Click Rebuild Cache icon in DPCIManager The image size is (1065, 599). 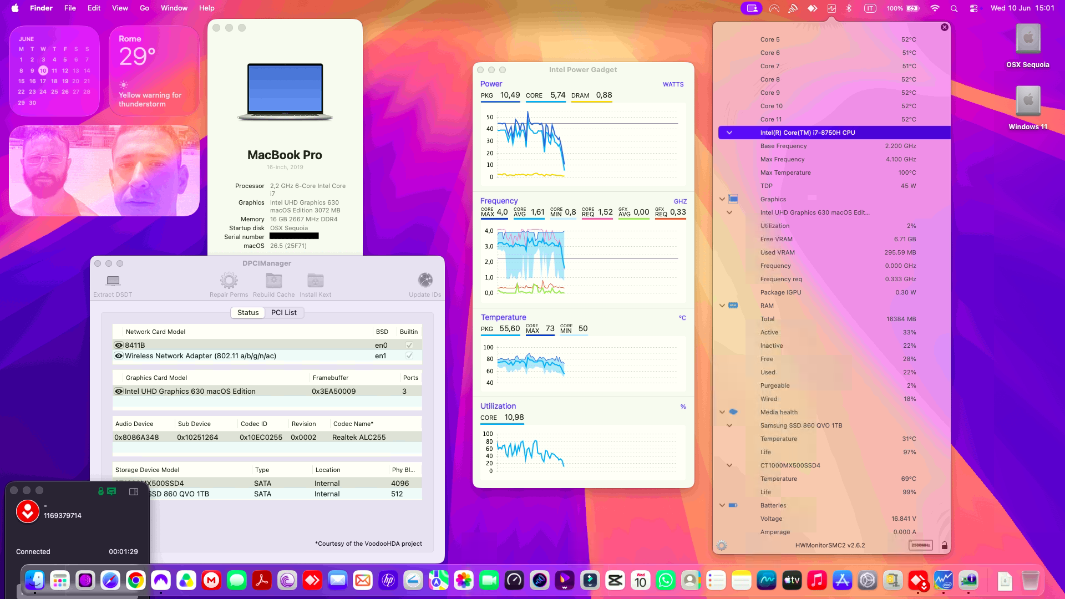tap(274, 281)
